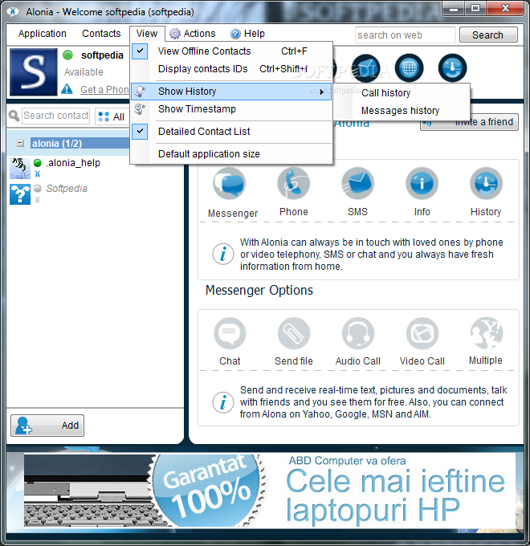
Task: Click top toolbar globe web icon
Action: click(x=410, y=68)
